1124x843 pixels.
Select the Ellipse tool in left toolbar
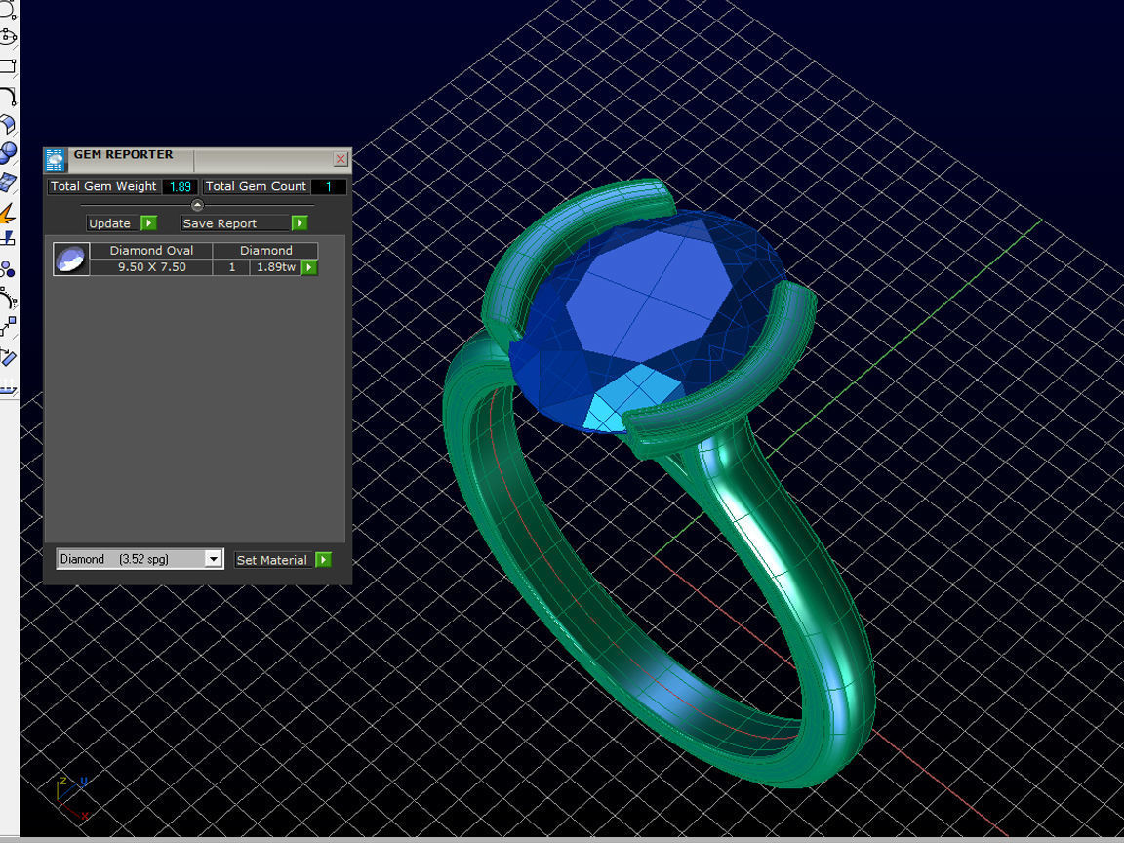pyautogui.click(x=7, y=36)
